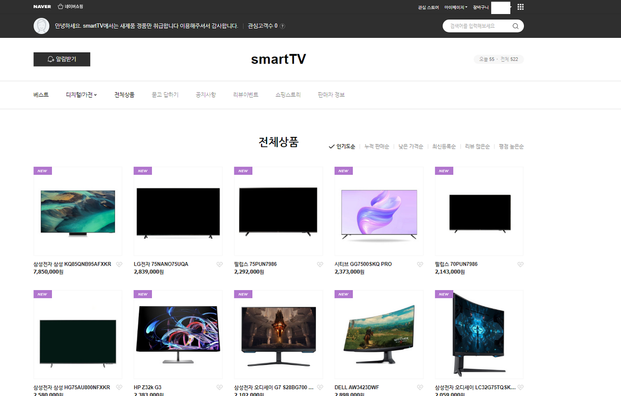Viewport: 621px width, 396px height.
Task: Click the 2,839,000원 price
Action: pos(149,272)
